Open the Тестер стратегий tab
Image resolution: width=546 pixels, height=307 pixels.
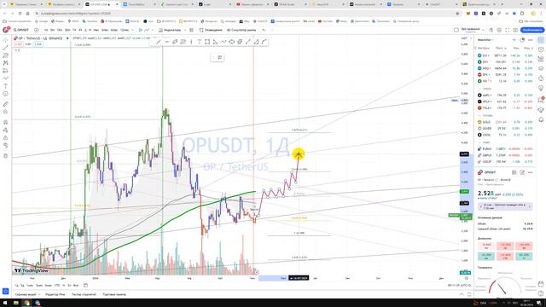pos(84,294)
